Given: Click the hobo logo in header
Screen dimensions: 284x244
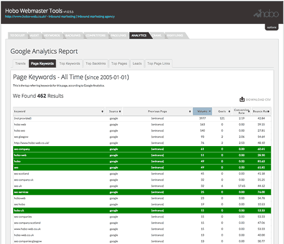Looking at the screenshot, I should pos(266,14).
